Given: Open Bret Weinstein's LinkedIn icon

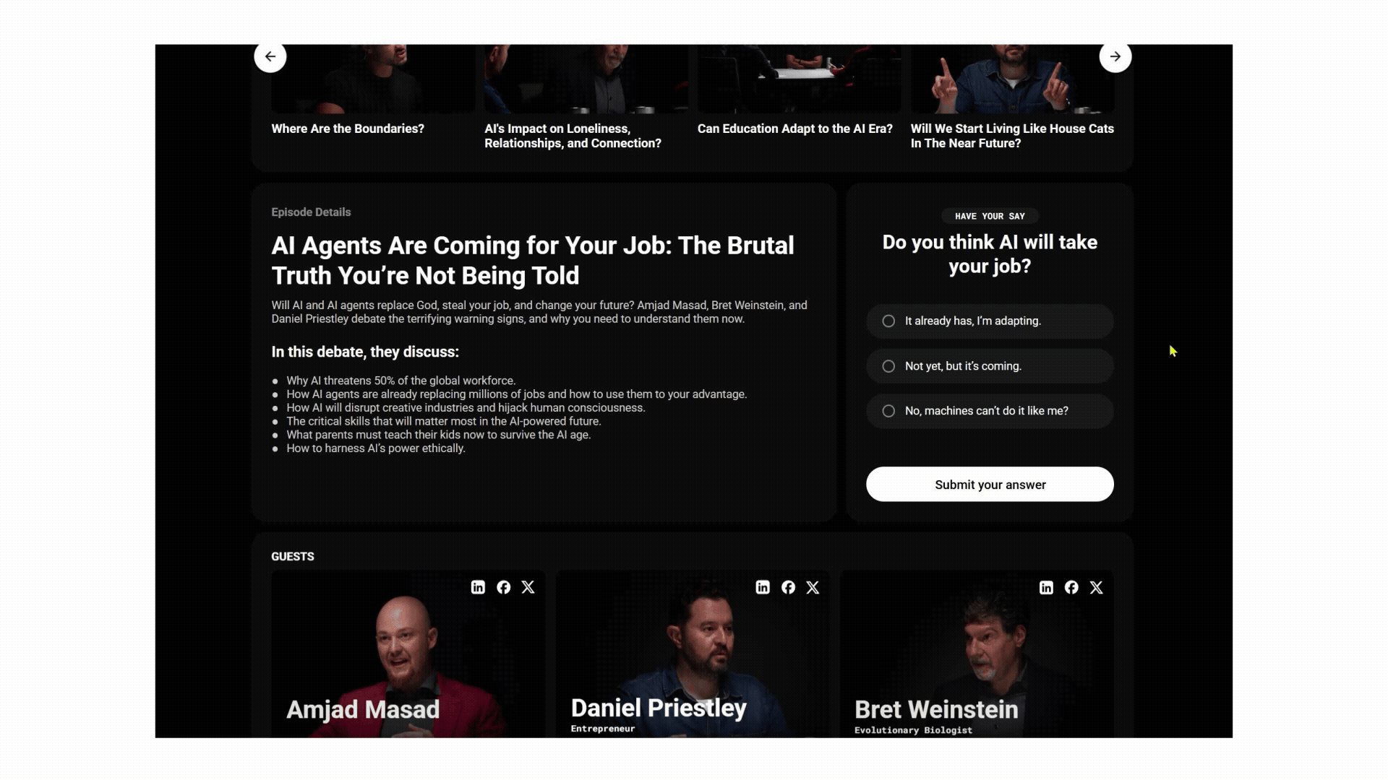Looking at the screenshot, I should [x=1047, y=587].
